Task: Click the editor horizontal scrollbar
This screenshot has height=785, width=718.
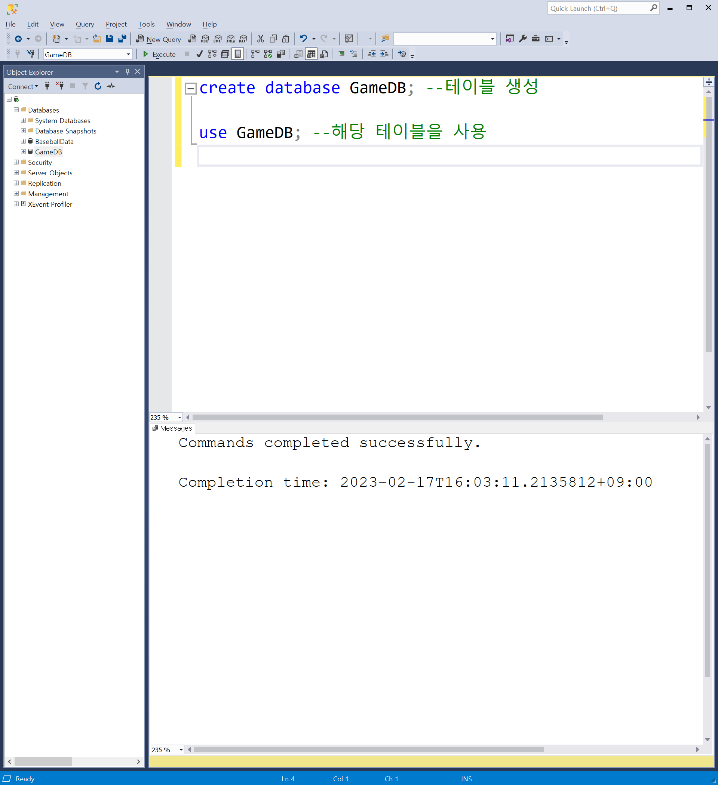Action: point(398,418)
